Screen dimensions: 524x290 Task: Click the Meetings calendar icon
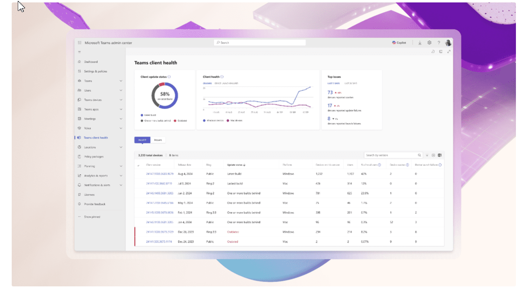80,119
